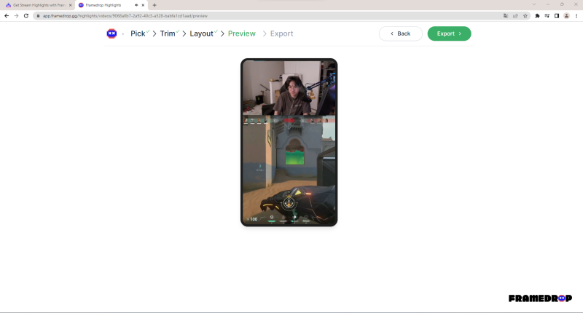The image size is (583, 313).
Task: Play the vertical video preview
Action: [x=289, y=143]
